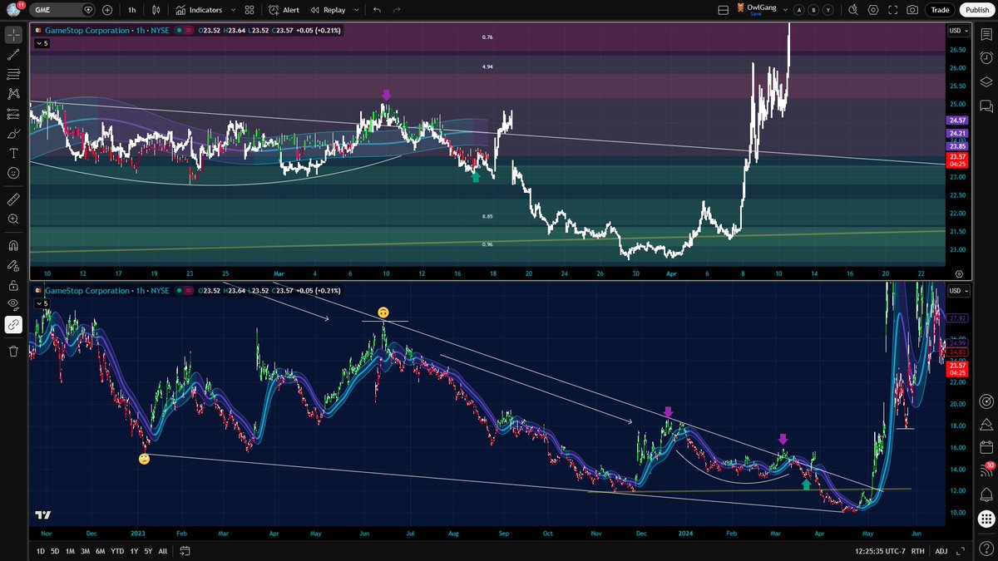Open the go to date calendar icon
This screenshot has width=998, height=561.
[x=185, y=551]
